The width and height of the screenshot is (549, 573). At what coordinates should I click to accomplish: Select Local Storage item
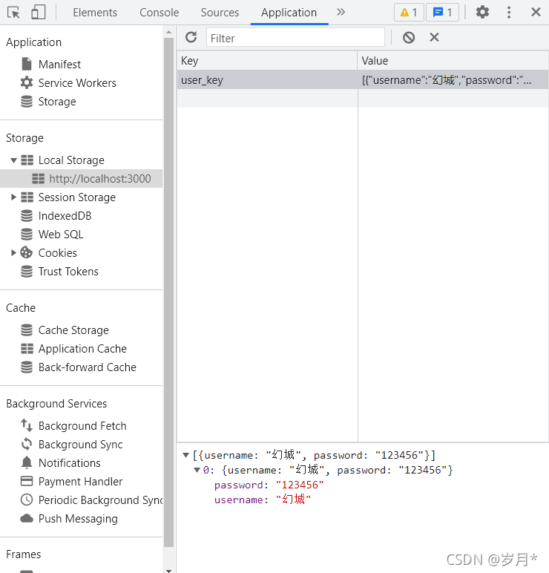point(71,160)
